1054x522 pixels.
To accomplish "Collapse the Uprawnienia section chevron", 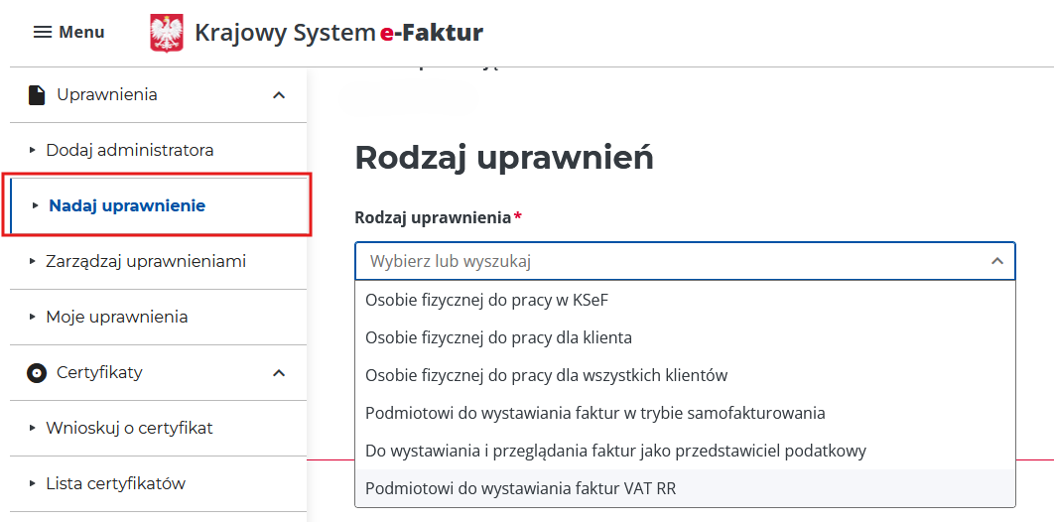I will [x=279, y=95].
